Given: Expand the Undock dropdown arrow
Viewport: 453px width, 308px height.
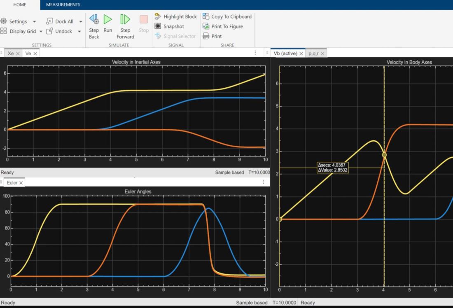Looking at the screenshot, I should (x=79, y=31).
